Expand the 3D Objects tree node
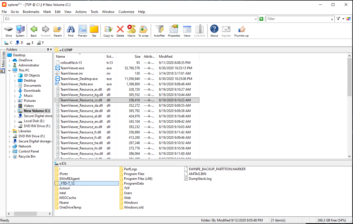This screenshot has width=353, height=224. 15,75
